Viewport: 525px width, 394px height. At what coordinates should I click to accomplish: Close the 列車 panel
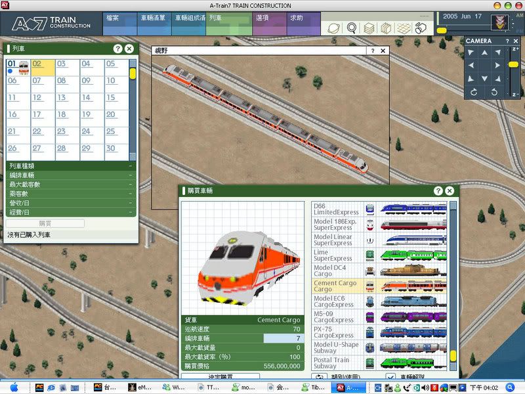coord(129,49)
